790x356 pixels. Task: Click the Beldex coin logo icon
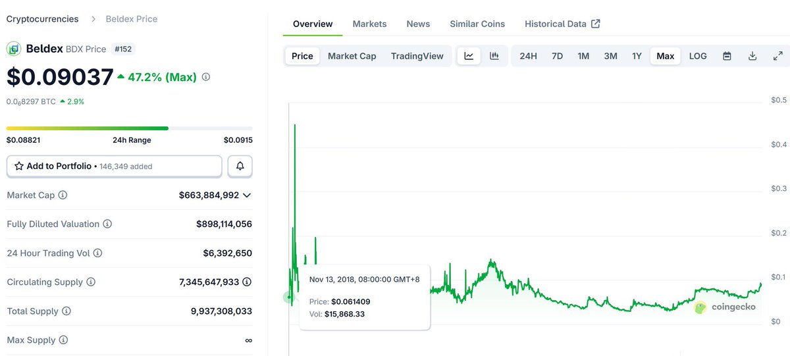(x=14, y=49)
